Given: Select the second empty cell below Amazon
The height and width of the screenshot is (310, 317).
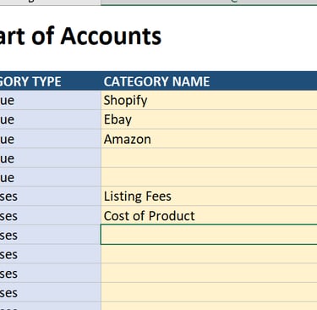Looking at the screenshot, I should (x=209, y=177).
